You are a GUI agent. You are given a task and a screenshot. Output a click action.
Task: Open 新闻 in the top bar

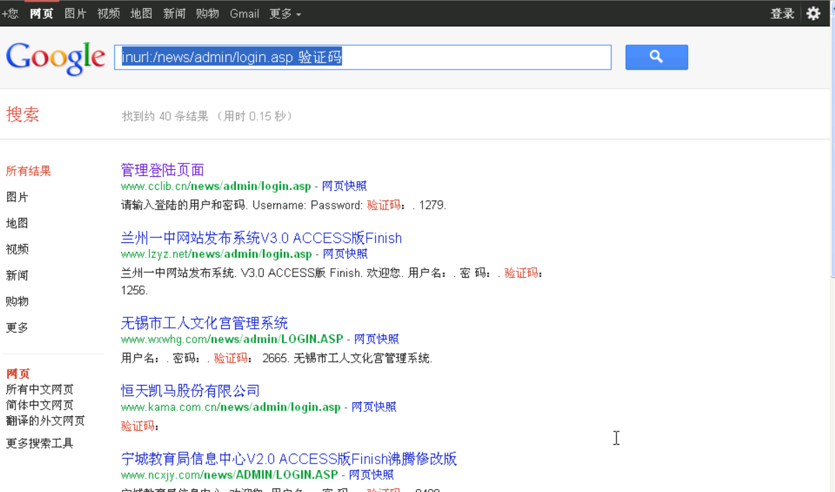click(175, 13)
